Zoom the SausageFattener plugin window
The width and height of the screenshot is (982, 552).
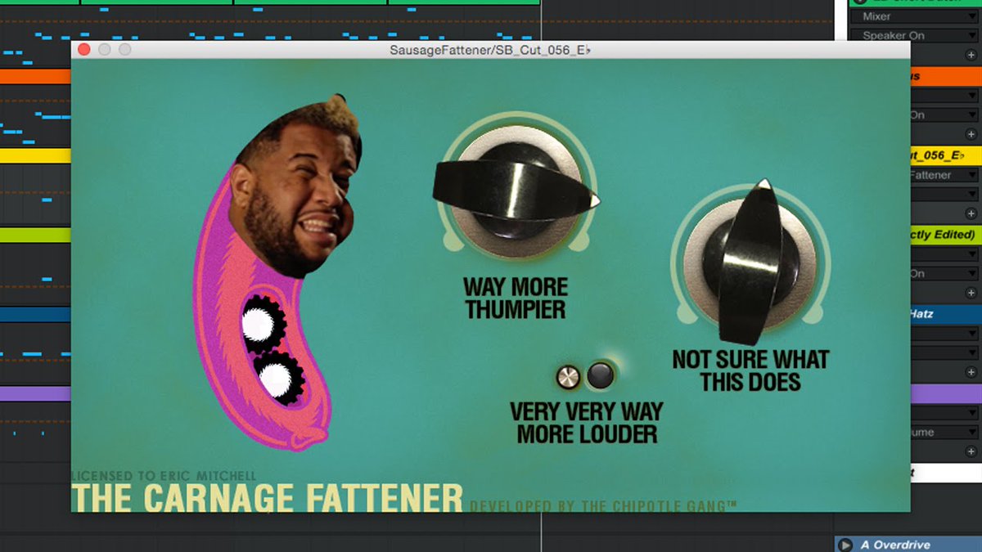click(124, 50)
